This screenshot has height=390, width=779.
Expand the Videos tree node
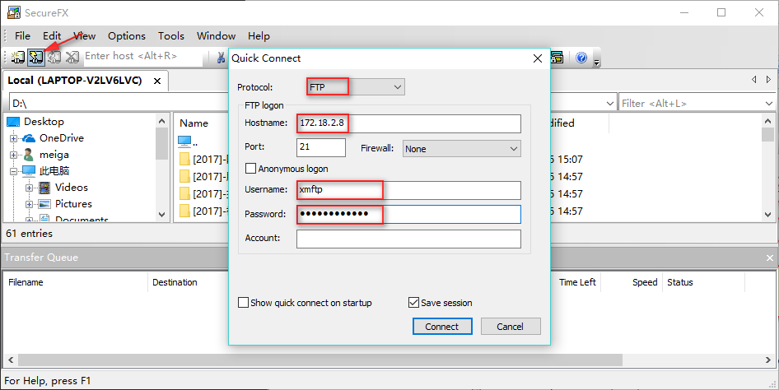point(29,188)
